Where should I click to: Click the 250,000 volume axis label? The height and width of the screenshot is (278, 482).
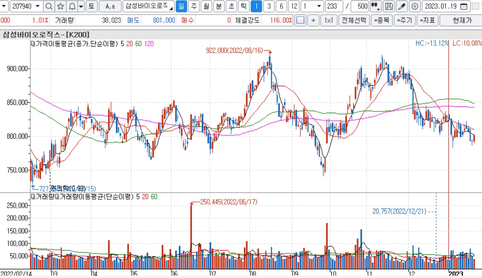pyautogui.click(x=17, y=206)
